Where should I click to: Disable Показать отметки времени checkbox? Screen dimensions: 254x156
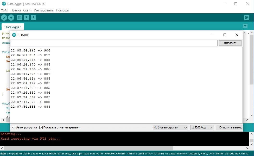pyautogui.click(x=41, y=127)
